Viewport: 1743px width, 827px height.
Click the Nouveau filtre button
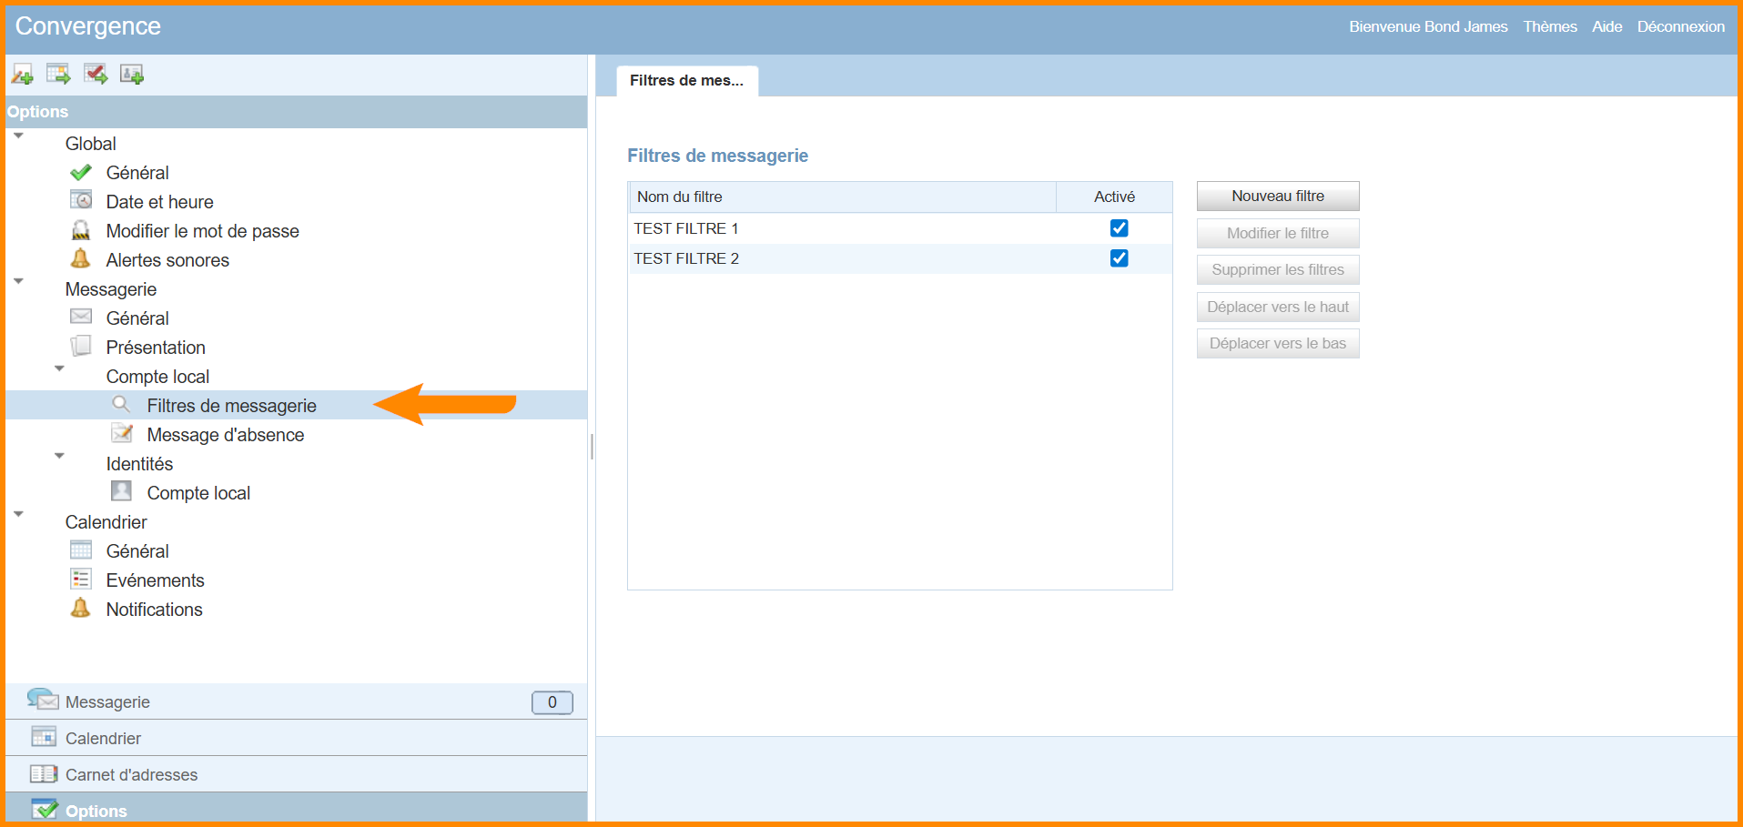pos(1277,197)
